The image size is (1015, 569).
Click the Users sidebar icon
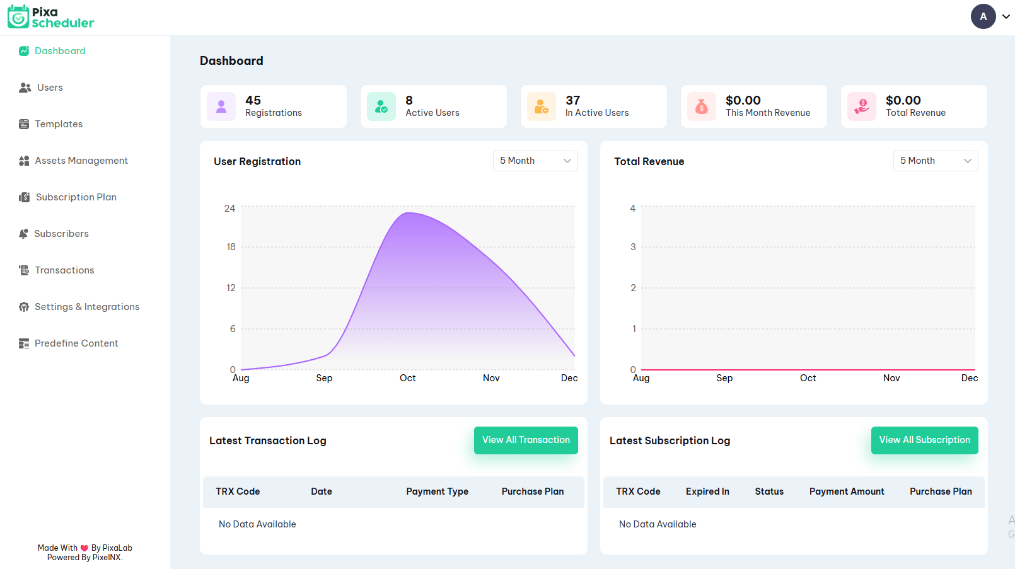pos(25,88)
